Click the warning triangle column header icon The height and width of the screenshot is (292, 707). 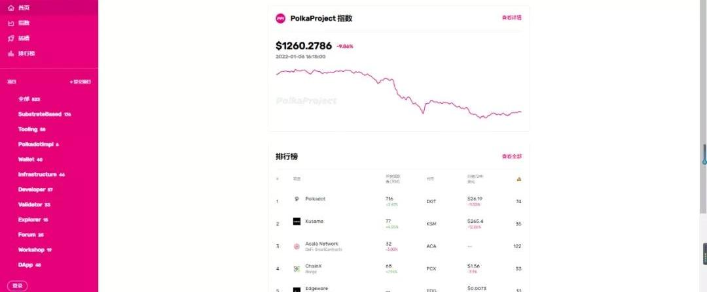[518, 178]
